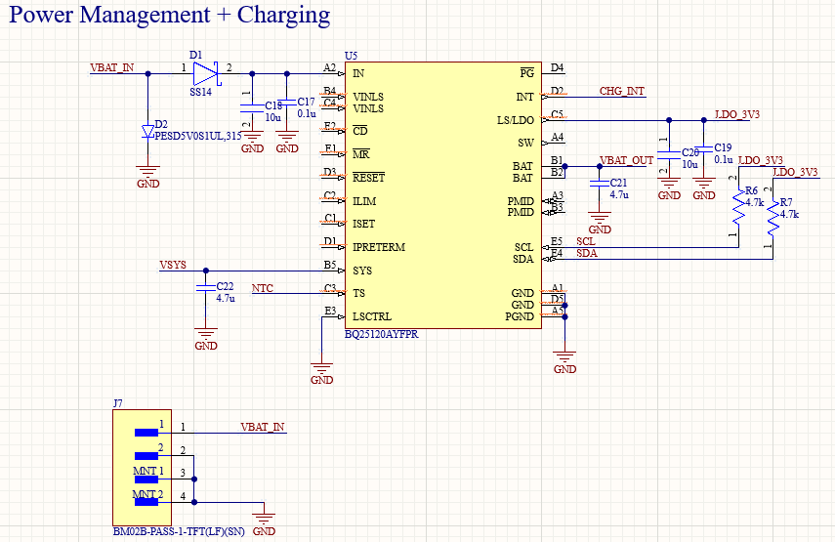Select capacitor C19 symbol

(704, 148)
